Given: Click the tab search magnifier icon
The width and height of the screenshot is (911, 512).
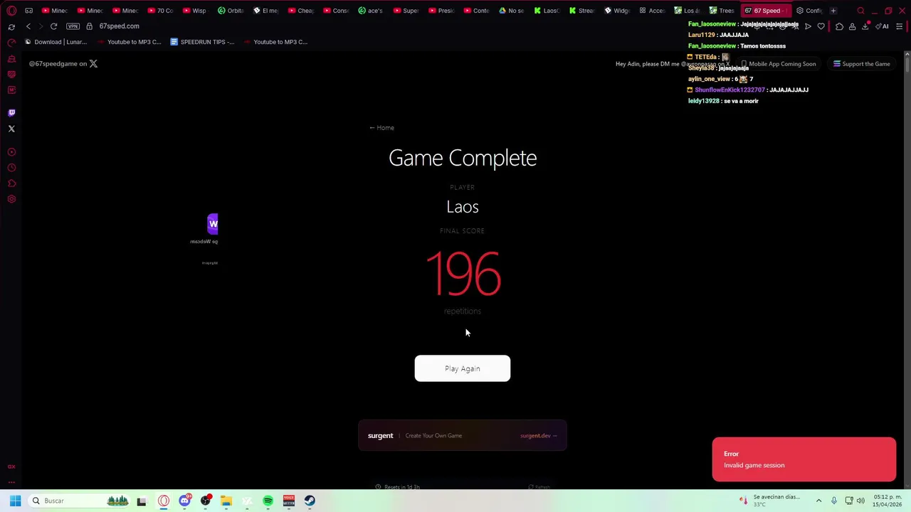Looking at the screenshot, I should tap(860, 11).
